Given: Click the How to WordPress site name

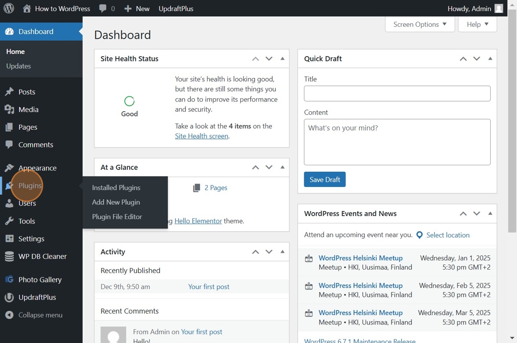Looking at the screenshot, I should coord(63,9).
